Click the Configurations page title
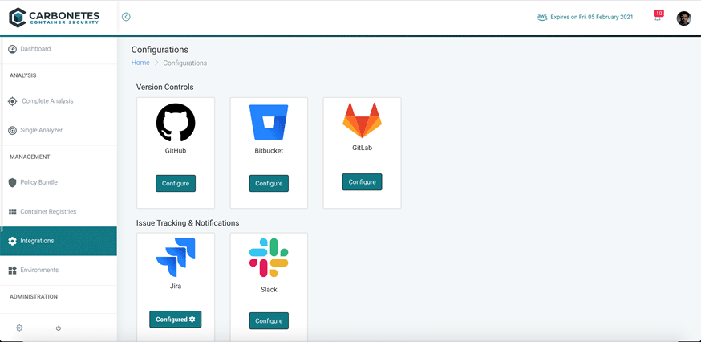The image size is (701, 342). point(160,50)
